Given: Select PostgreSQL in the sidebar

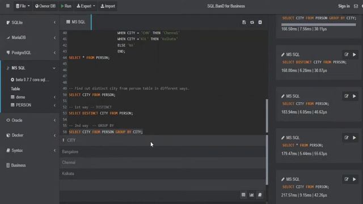Looking at the screenshot, I should point(21,53).
